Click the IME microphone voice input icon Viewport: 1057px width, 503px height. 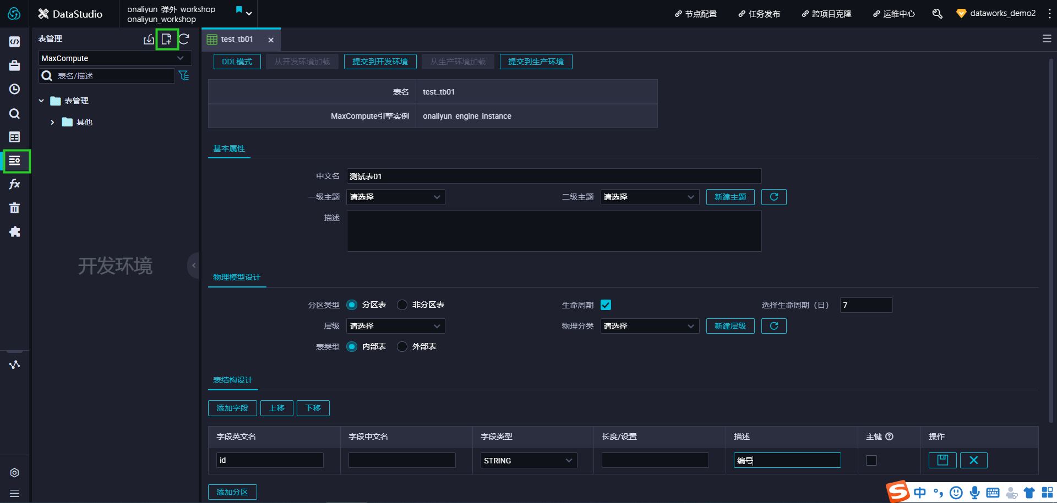(x=975, y=493)
